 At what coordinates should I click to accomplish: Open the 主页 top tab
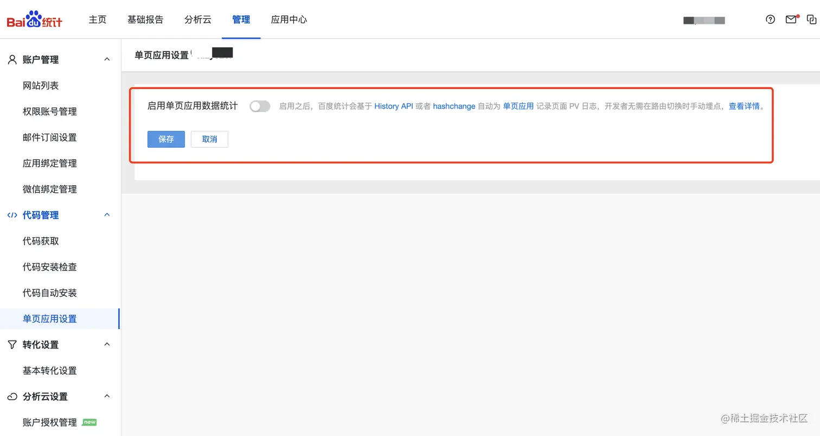(x=98, y=20)
